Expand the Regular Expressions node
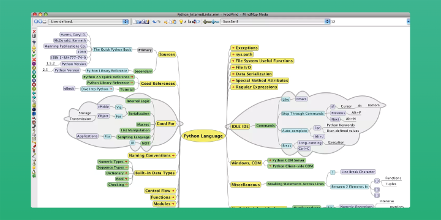 click(254, 87)
